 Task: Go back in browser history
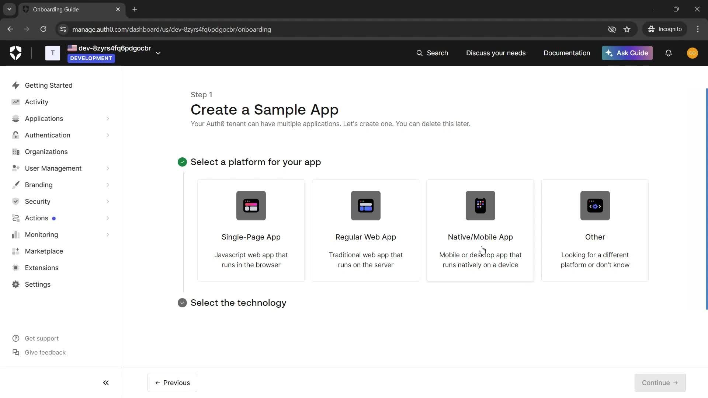click(10, 29)
